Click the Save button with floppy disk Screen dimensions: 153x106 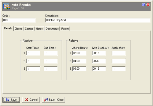point(11,100)
